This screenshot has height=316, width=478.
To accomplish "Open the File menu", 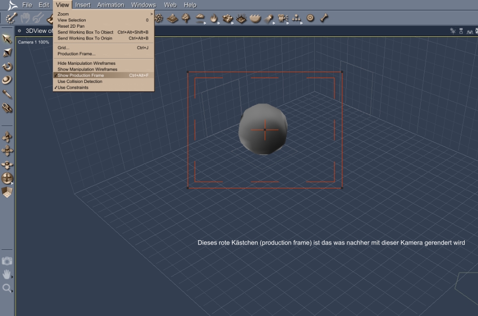I will [x=27, y=5].
